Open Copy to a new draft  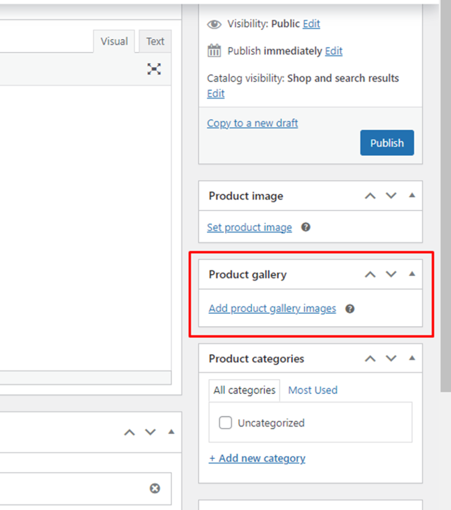(252, 123)
